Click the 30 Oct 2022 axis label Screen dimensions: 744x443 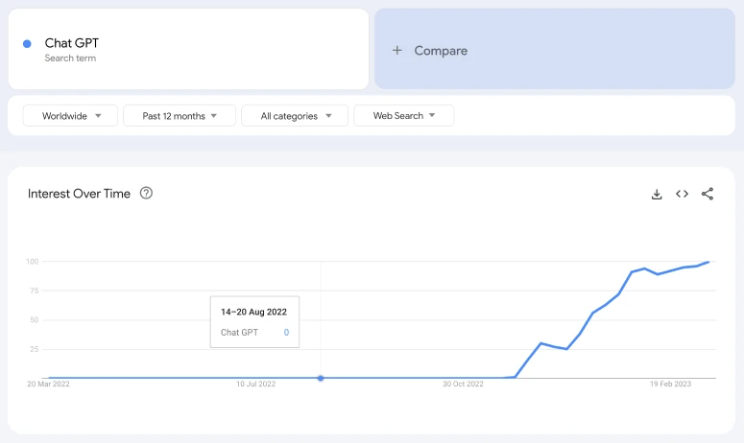point(463,384)
